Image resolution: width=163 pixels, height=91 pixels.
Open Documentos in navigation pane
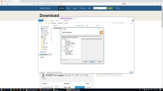point(46,33)
